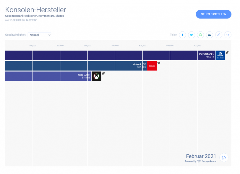The width and height of the screenshot is (240, 174).
Task: Click the 400,000 axis label
Action: 115,46
